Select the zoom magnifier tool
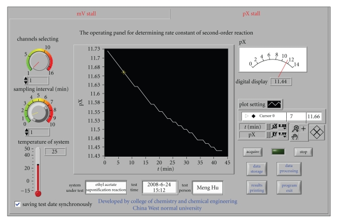Viewport: 337px width, 221px height. pos(295,128)
